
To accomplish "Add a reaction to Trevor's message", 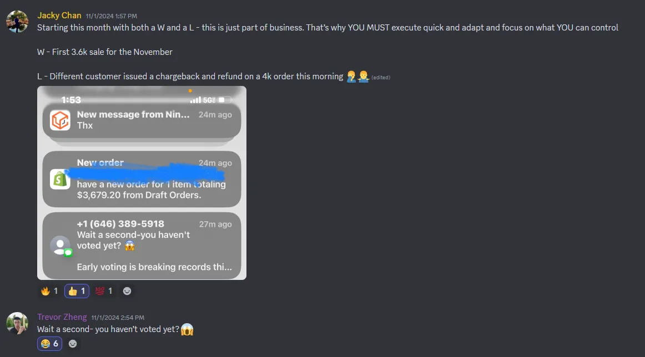I will (73, 344).
